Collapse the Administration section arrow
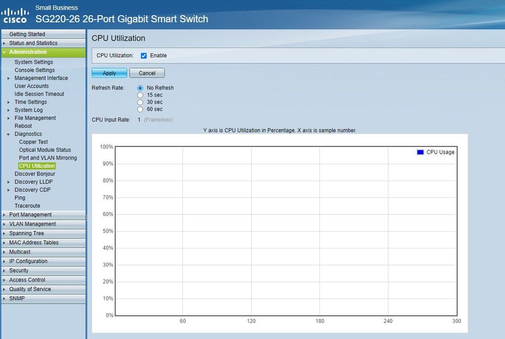The image size is (505, 339). [4, 52]
